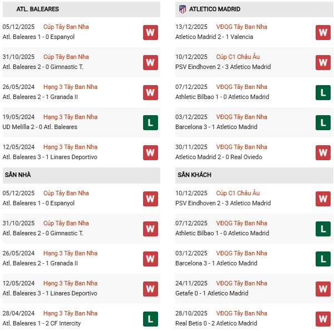Viewport: 334px width, 331px height.
Task: Click the Atletico Madrid 2 - 0 Real Oviedo result
Action: pos(219,157)
